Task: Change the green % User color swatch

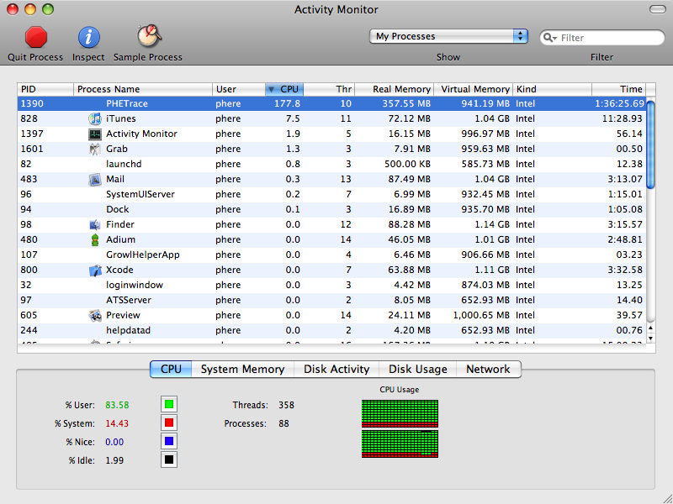Action: point(169,404)
